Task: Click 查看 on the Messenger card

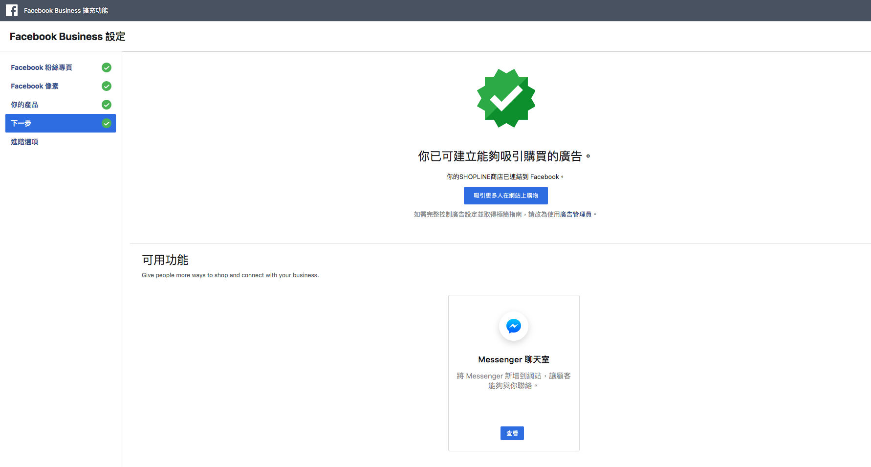Action: pyautogui.click(x=512, y=433)
